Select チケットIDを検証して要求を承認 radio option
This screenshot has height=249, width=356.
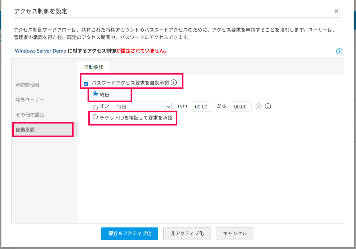pos(95,117)
